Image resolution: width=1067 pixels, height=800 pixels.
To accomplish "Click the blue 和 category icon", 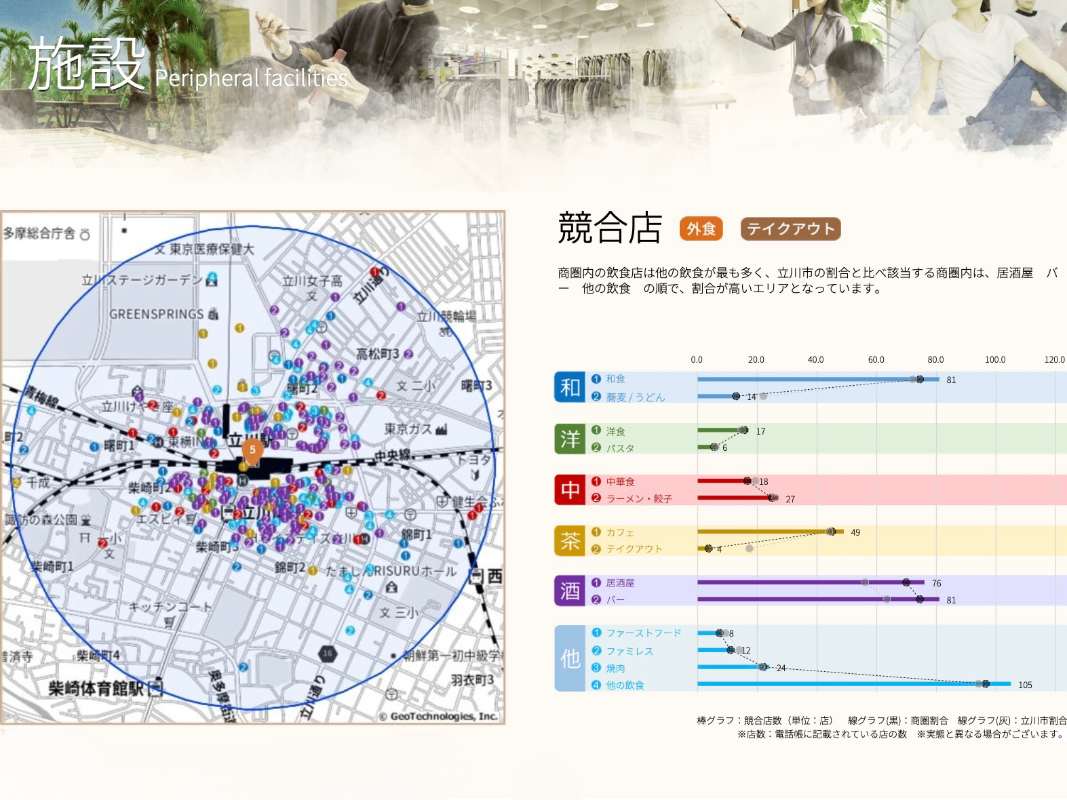I will click(x=569, y=387).
